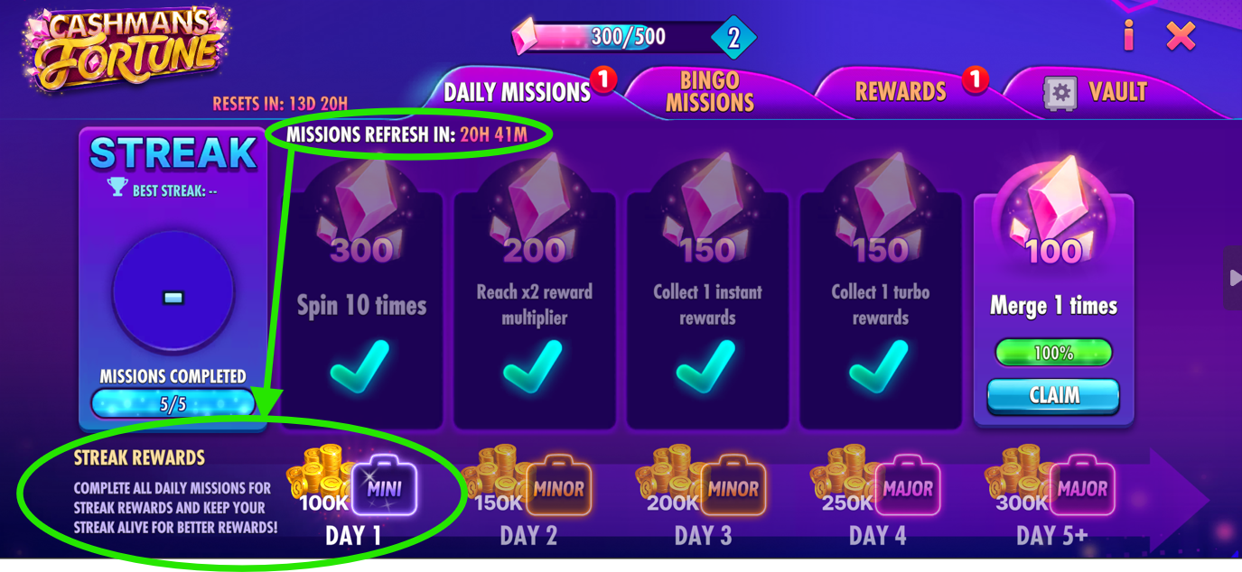
Task: Click the Day 5+ 300K coin stack
Action: 1021,480
